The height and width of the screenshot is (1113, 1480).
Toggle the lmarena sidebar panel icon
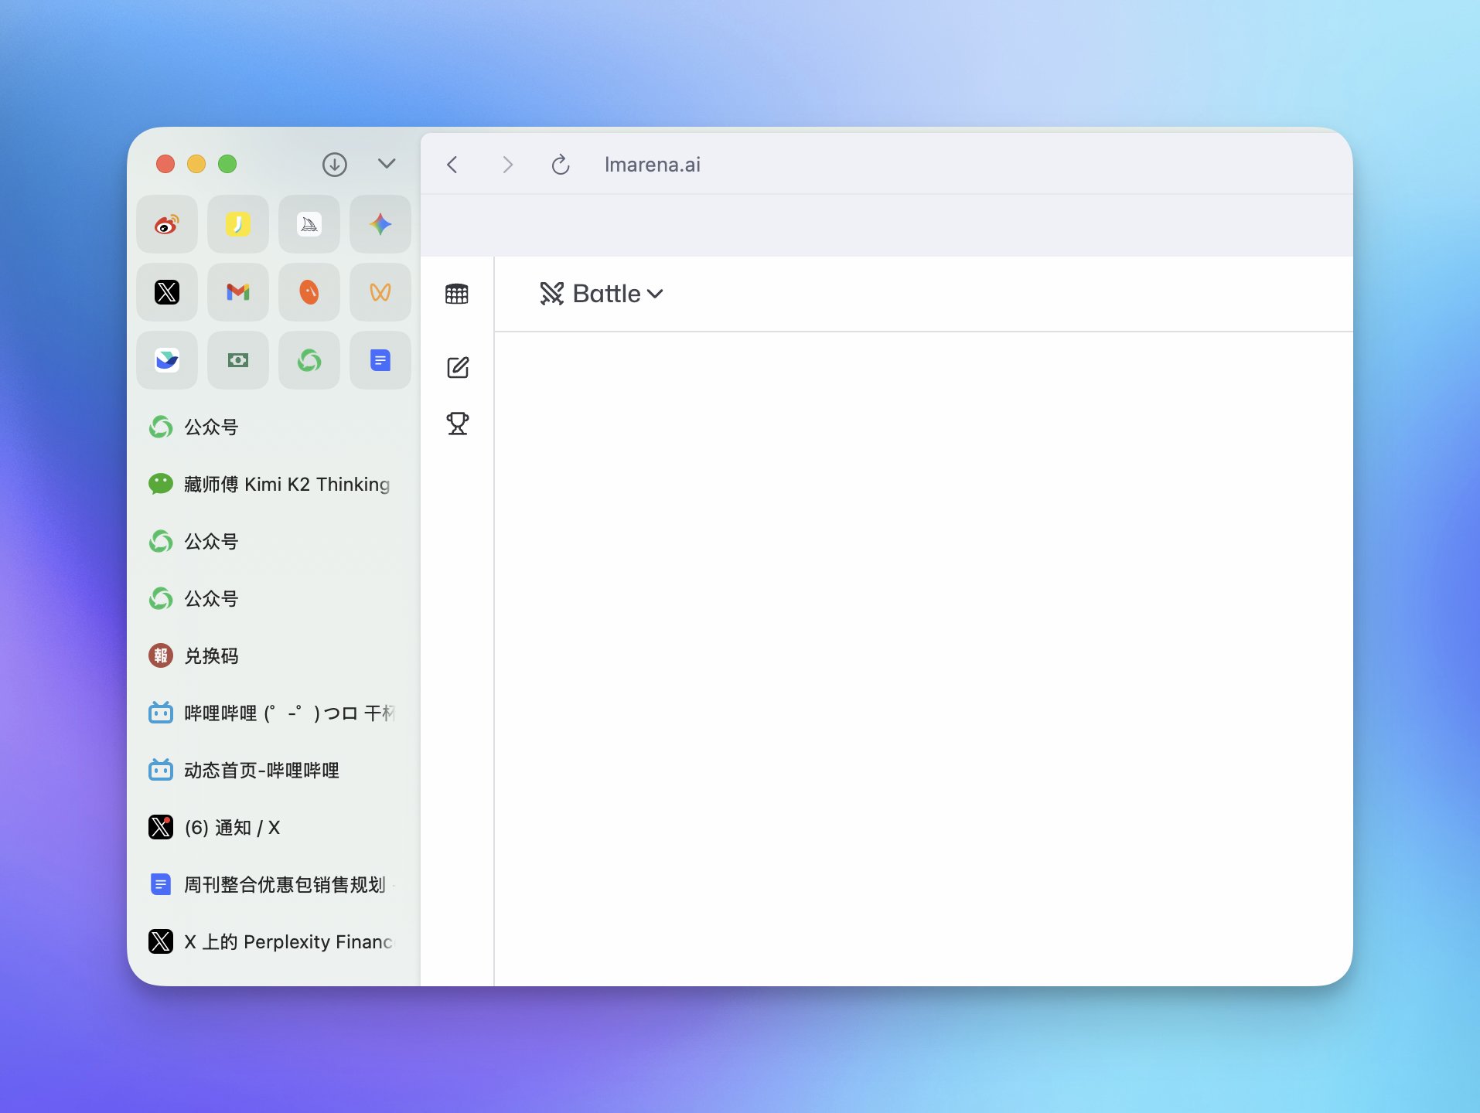pos(457,294)
